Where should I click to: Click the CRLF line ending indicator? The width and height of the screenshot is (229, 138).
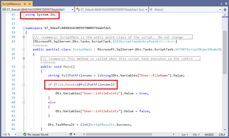(222, 134)
